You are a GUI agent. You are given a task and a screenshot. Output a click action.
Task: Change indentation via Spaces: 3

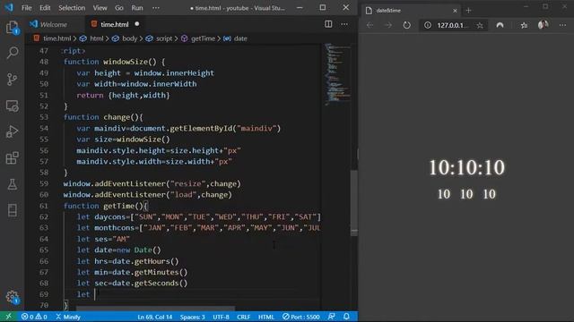192,317
